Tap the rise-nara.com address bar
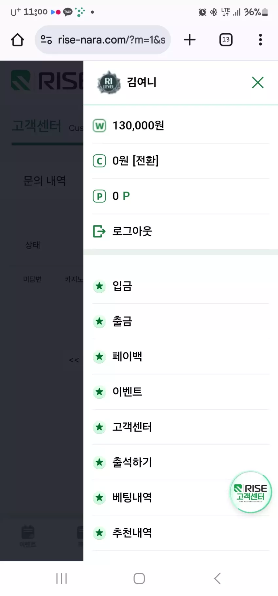 pos(103,40)
